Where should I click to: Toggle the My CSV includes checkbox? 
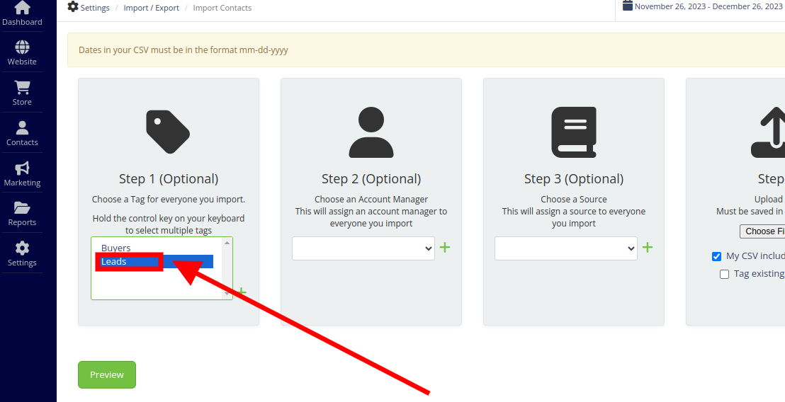(x=716, y=256)
